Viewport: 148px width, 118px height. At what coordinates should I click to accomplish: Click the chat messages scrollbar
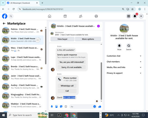coord(101,81)
